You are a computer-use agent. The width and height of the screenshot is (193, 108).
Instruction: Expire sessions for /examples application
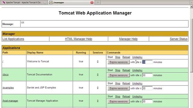(x=119, y=88)
